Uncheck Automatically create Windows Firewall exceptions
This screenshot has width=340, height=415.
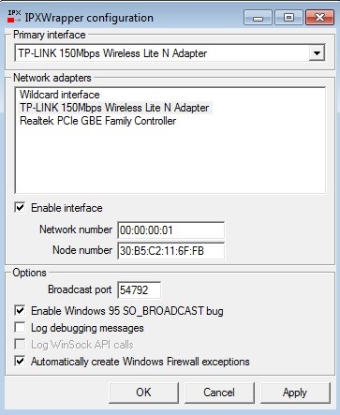click(x=20, y=361)
